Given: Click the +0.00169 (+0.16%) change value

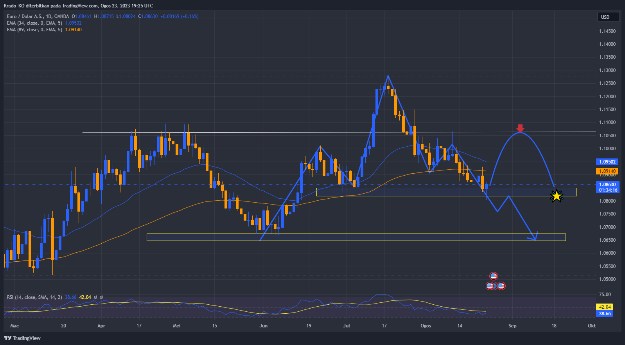Looking at the screenshot, I should coord(180,16).
